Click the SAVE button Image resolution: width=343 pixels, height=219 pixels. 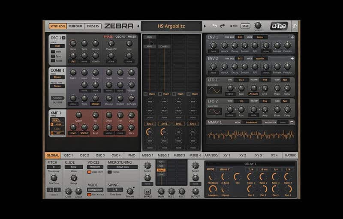click(245, 26)
